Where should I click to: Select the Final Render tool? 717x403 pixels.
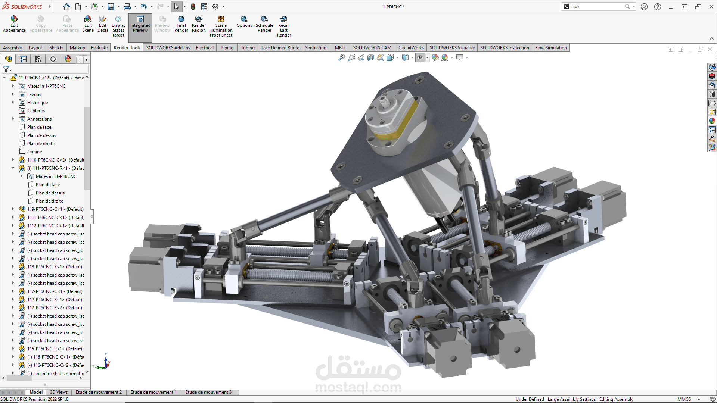[x=181, y=26]
